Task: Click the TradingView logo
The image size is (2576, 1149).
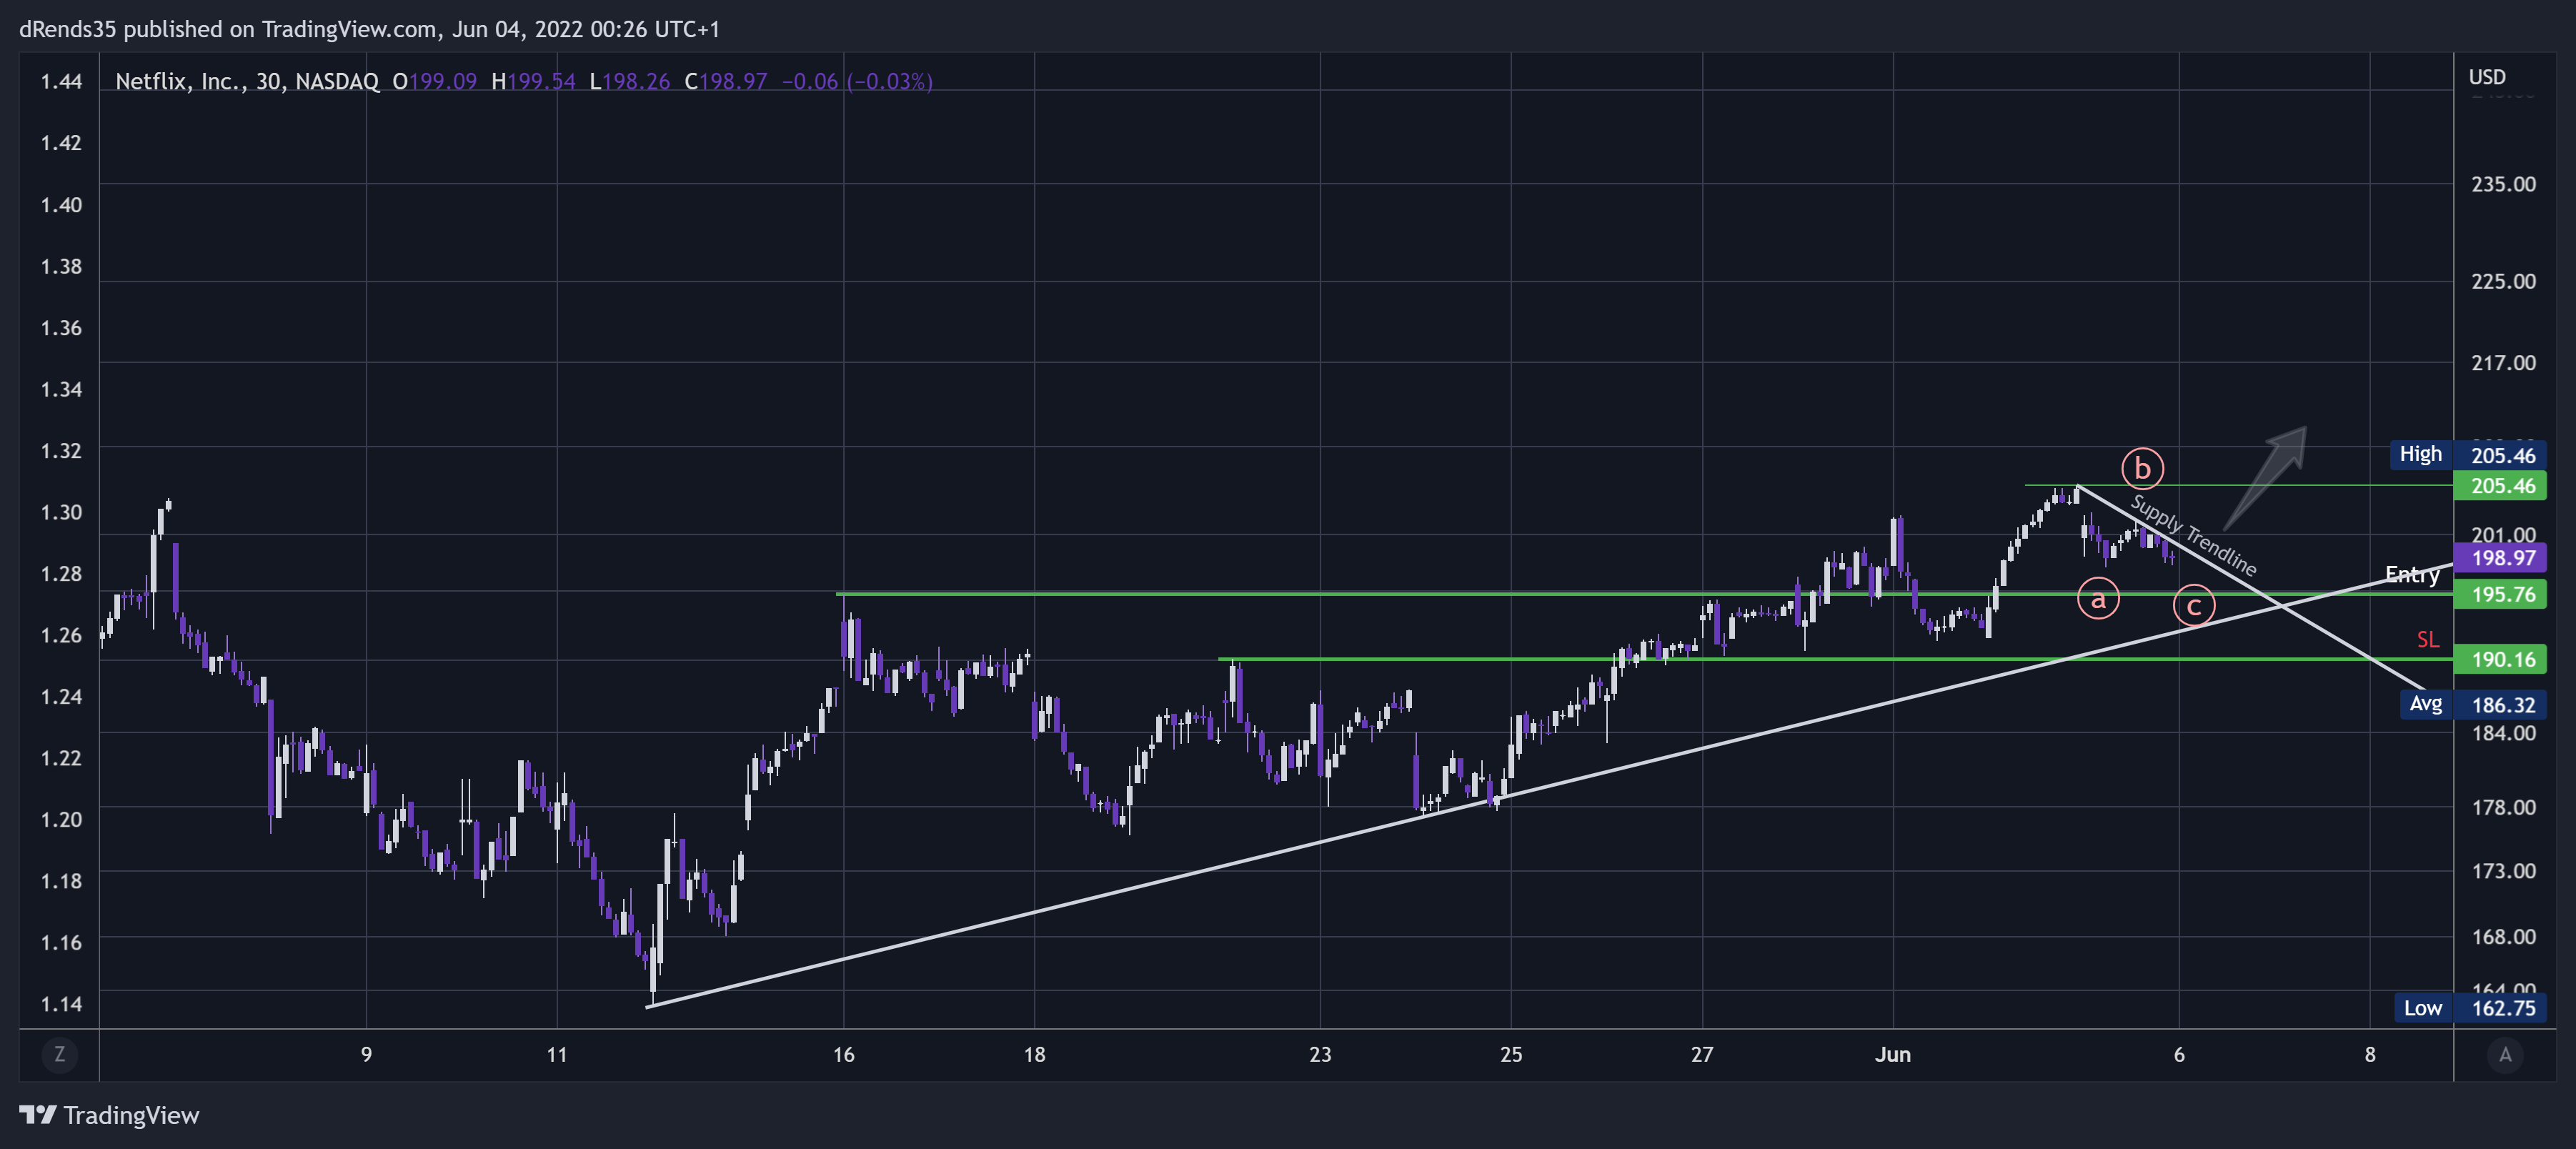Action: pyautogui.click(x=109, y=1115)
